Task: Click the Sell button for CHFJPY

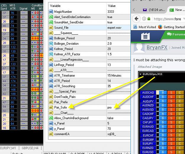Action: pos(171,122)
